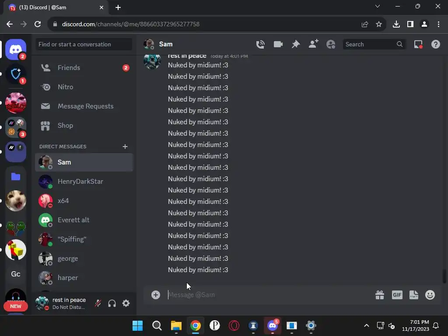
Task: Add friends to this DM
Action: (313, 44)
